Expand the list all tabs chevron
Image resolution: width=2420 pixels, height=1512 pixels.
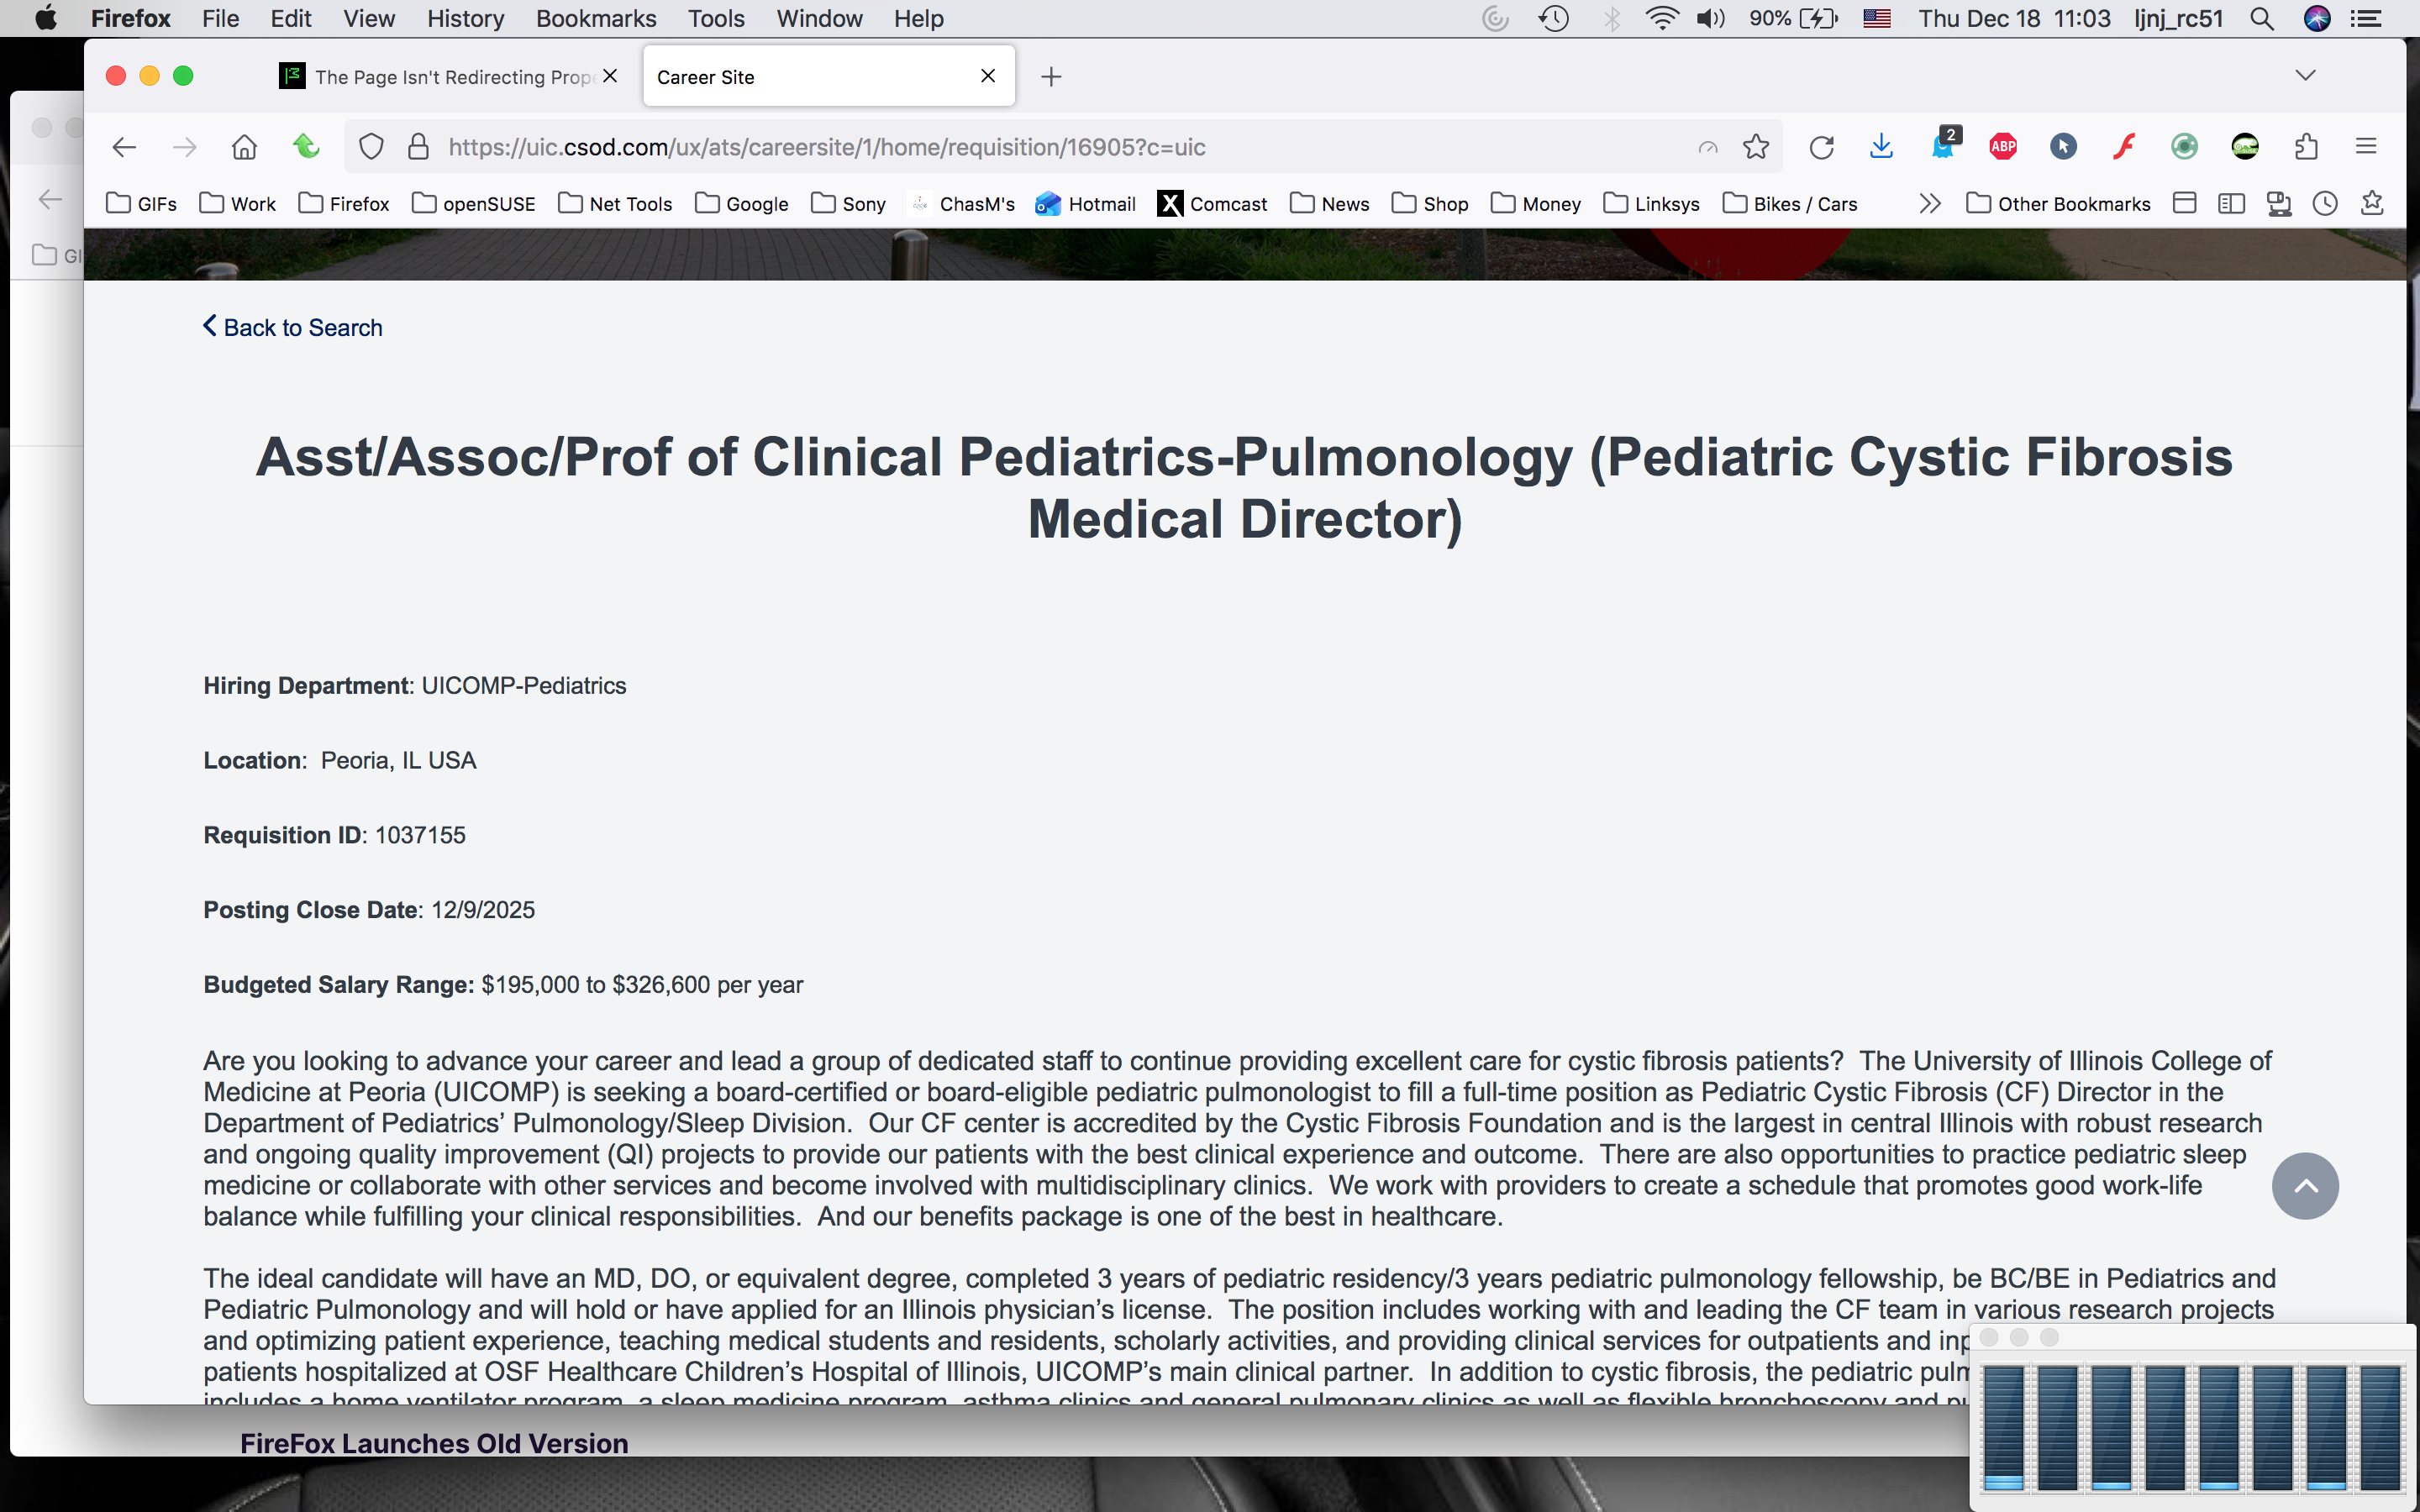[2305, 76]
